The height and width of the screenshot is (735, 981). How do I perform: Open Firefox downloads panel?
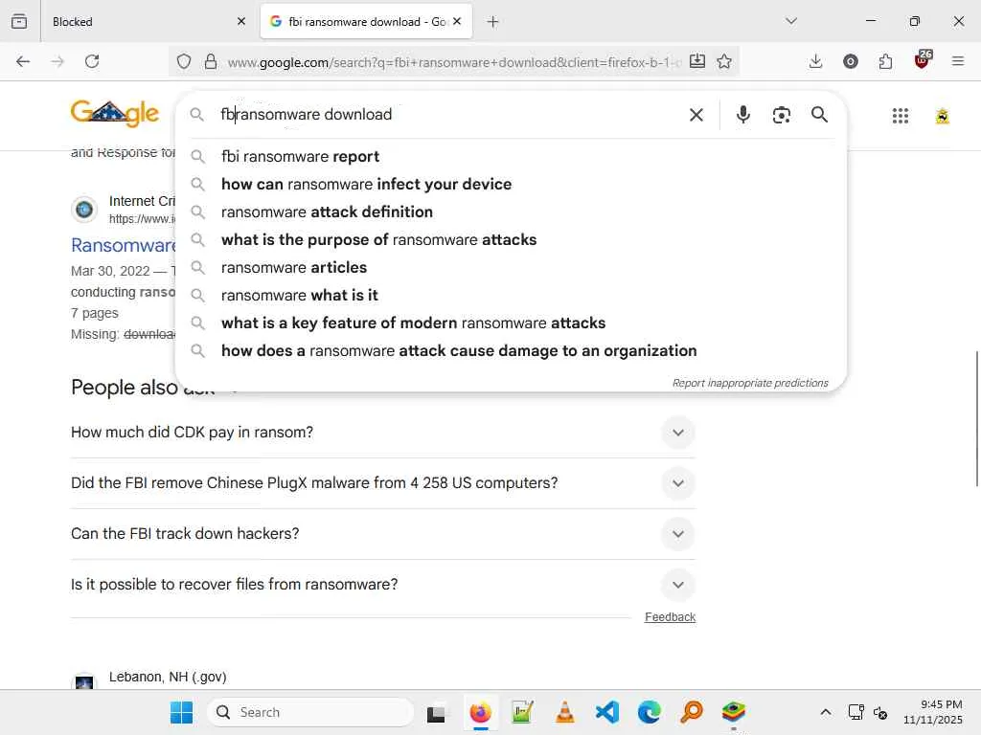(x=815, y=61)
